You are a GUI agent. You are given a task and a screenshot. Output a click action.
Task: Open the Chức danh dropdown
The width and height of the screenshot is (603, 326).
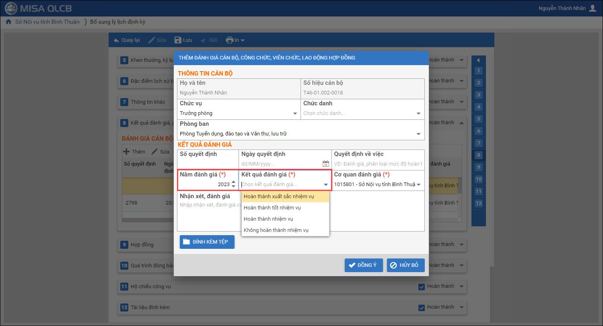tap(418, 113)
